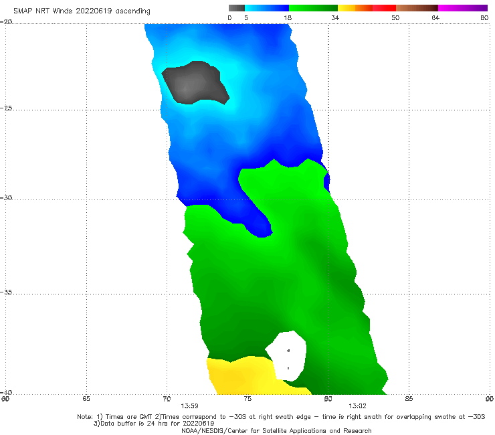The width and height of the screenshot is (495, 435).
Task: Click the longitude label '65'
Action: coord(86,399)
